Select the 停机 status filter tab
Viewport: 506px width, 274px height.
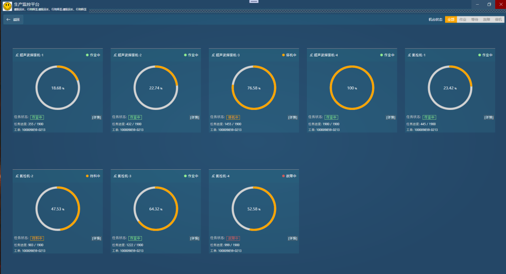pos(498,20)
